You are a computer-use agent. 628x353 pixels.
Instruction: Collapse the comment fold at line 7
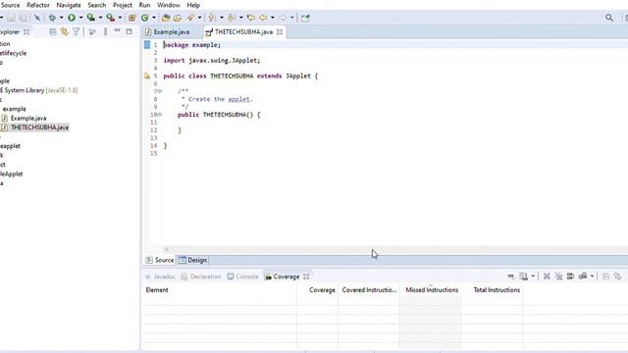click(160, 91)
